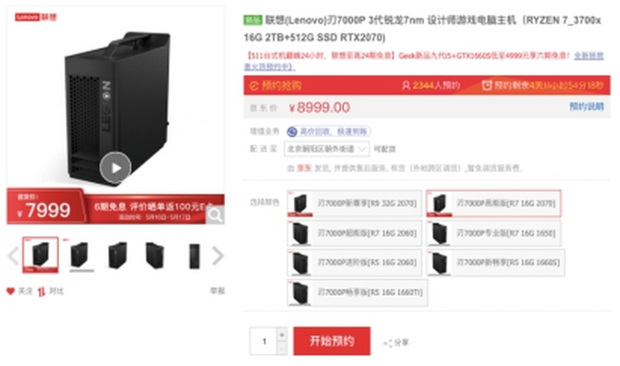Show next thumbnails with right arrow

coord(219,256)
